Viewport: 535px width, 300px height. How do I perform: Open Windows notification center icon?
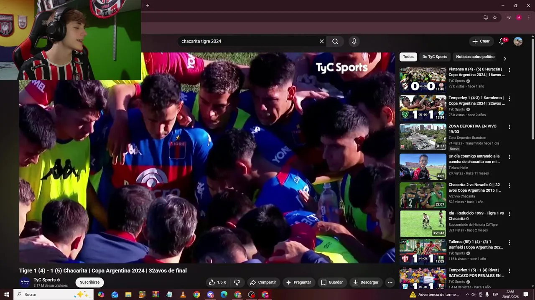click(526, 295)
